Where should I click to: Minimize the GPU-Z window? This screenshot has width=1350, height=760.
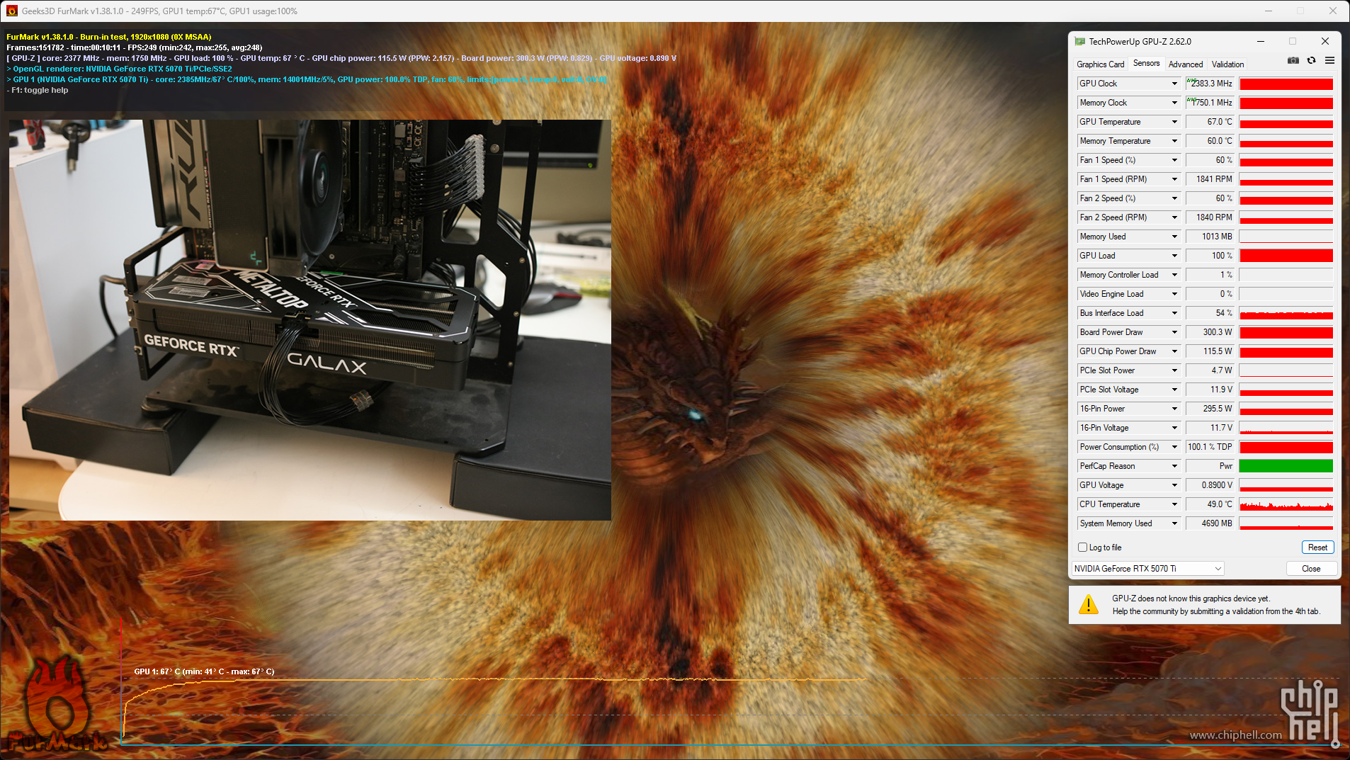[1261, 41]
